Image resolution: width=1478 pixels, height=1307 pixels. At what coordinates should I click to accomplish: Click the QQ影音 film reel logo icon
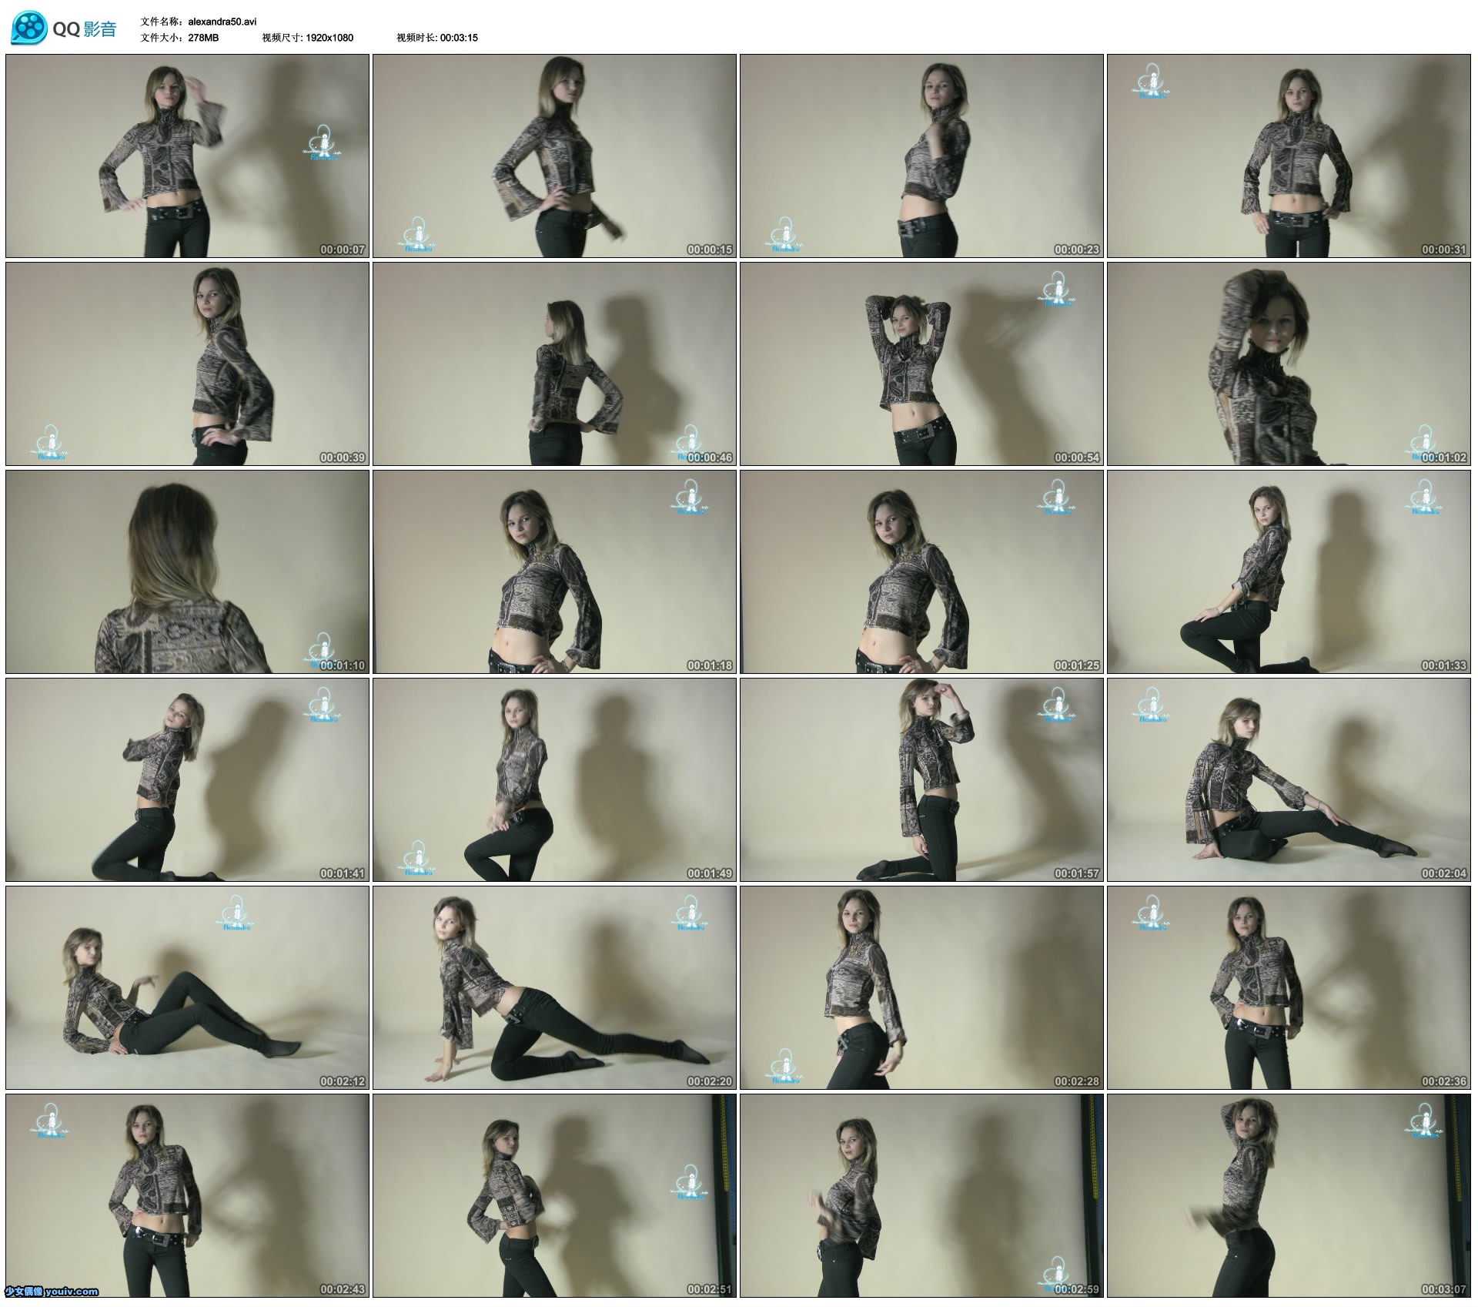click(29, 28)
